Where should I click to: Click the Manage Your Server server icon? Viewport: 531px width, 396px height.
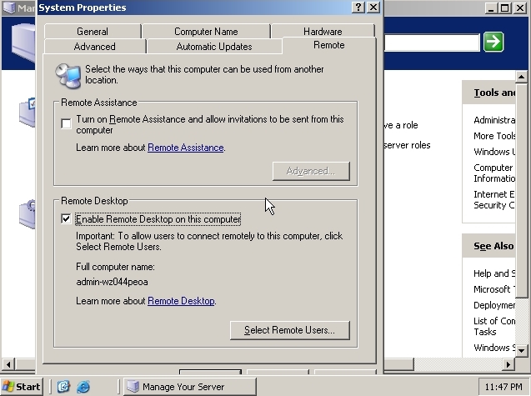[23, 43]
